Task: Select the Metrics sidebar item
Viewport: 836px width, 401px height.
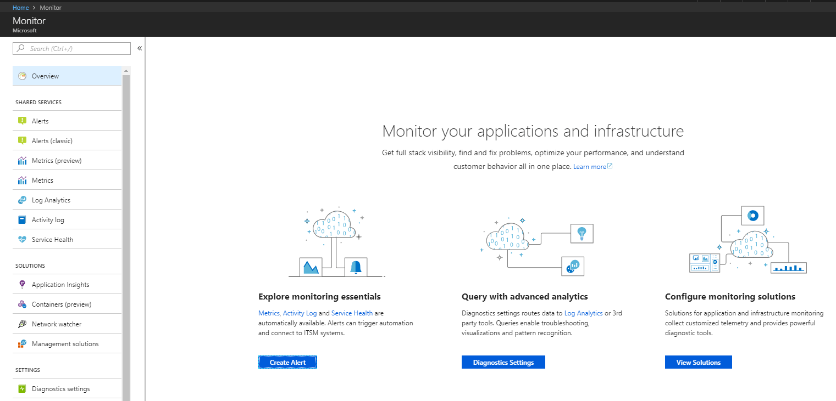Action: click(42, 180)
